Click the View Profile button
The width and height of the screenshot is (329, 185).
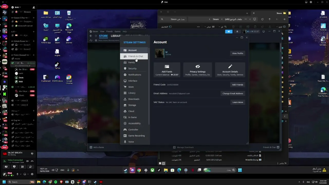coord(237,53)
